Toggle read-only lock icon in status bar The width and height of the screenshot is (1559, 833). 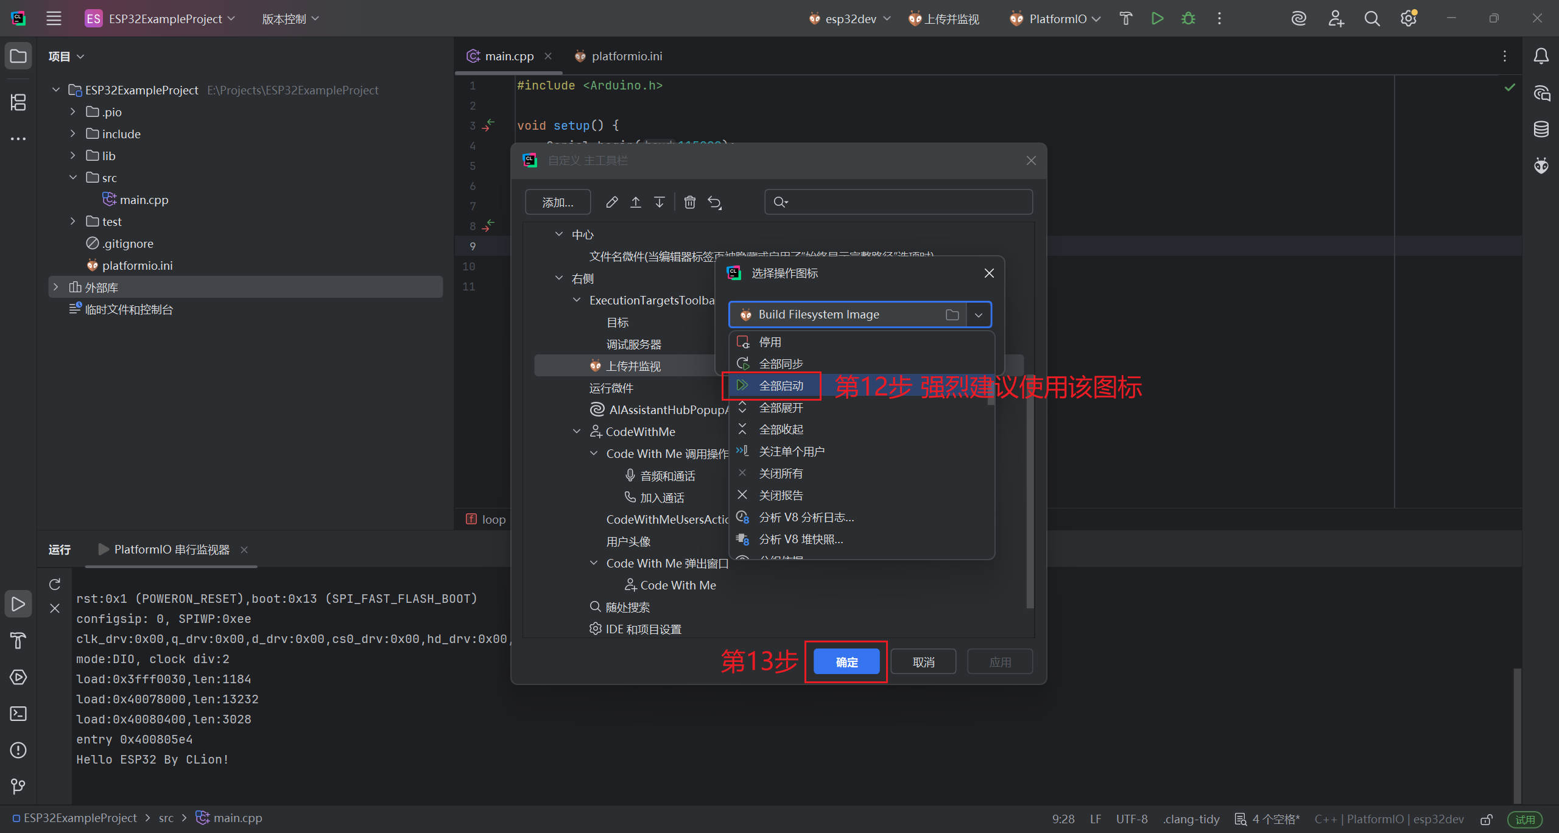pos(1487,820)
